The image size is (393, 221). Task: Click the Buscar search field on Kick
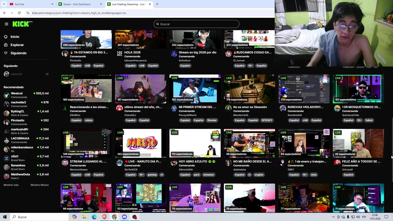(x=196, y=24)
